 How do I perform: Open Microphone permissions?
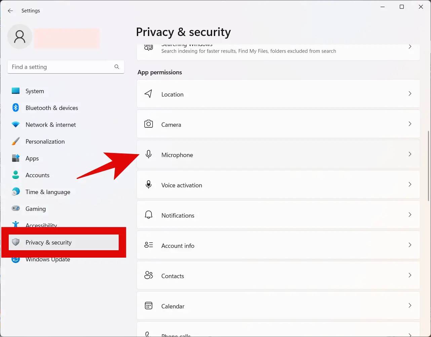(278, 154)
